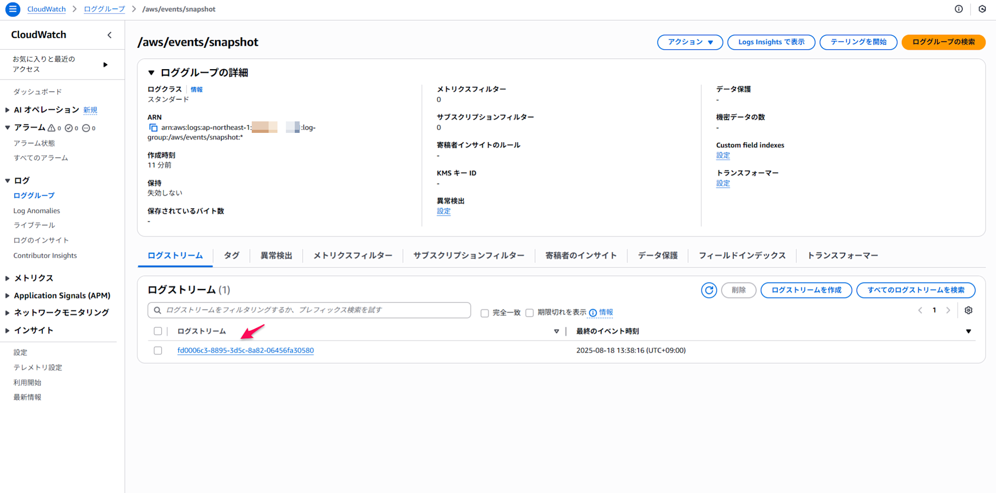Switch to the トランスフォーマー tab

click(843, 256)
